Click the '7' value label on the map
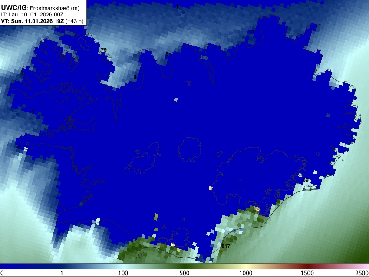This screenshot has height=277, width=369. (197, 259)
